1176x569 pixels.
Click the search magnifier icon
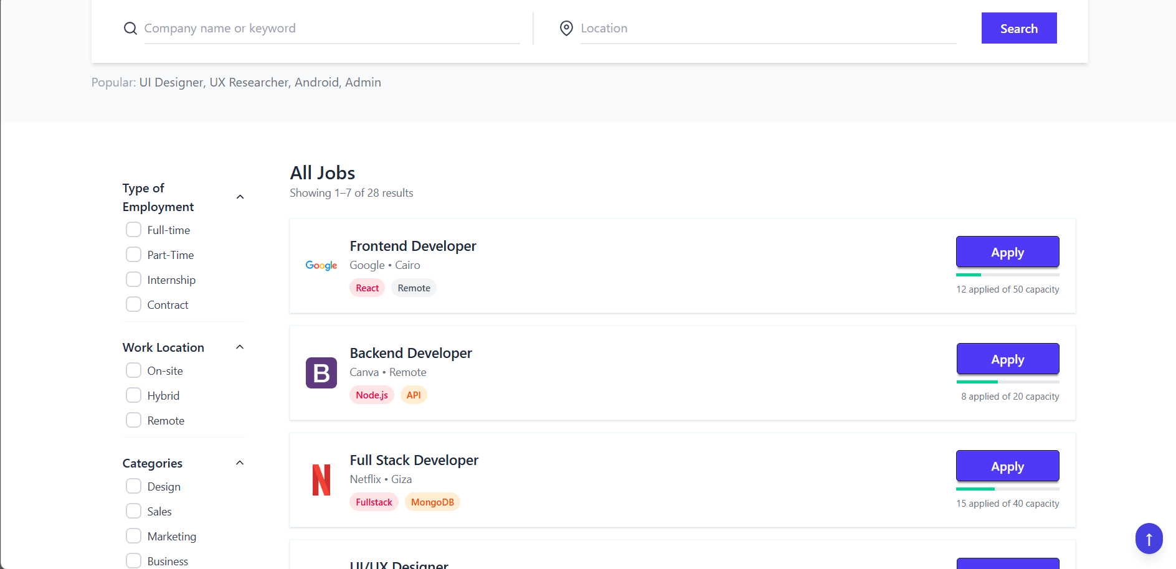(x=130, y=29)
